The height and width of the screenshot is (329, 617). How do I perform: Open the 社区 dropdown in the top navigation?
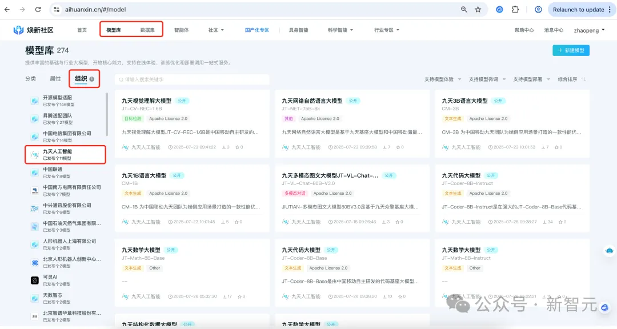click(216, 30)
